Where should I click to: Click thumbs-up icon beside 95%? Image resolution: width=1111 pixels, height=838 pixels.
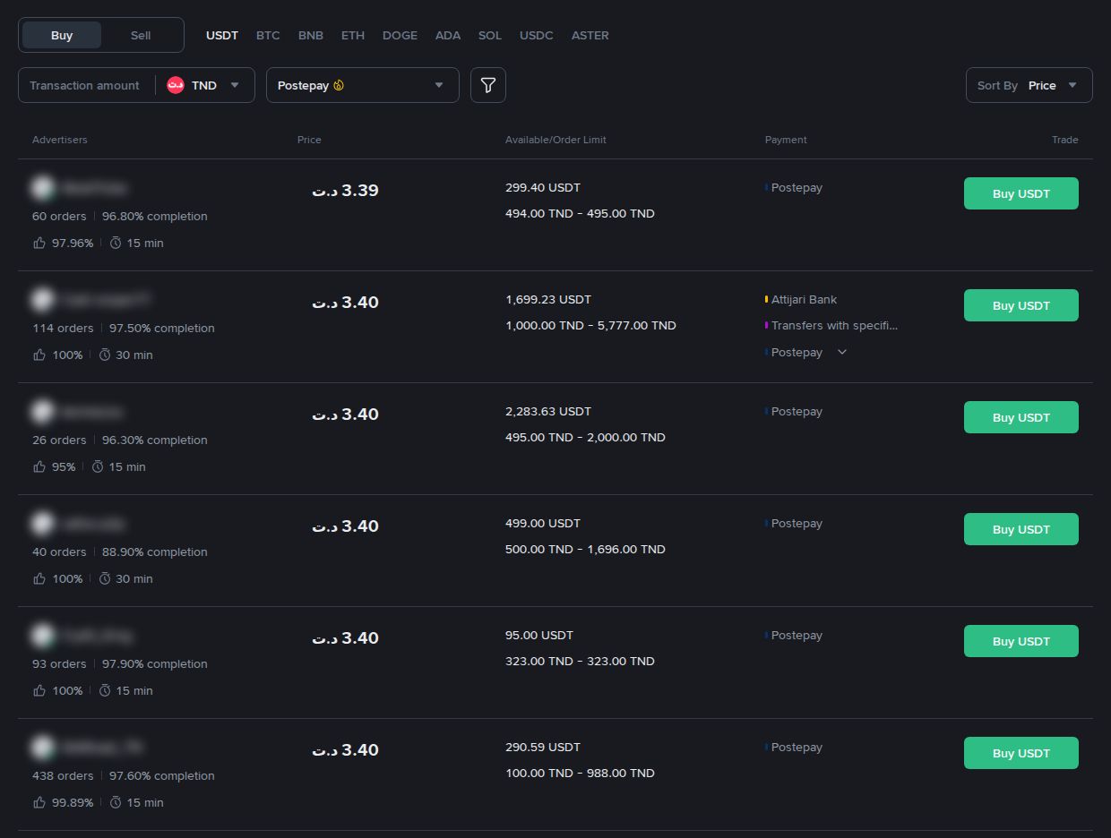click(x=39, y=466)
